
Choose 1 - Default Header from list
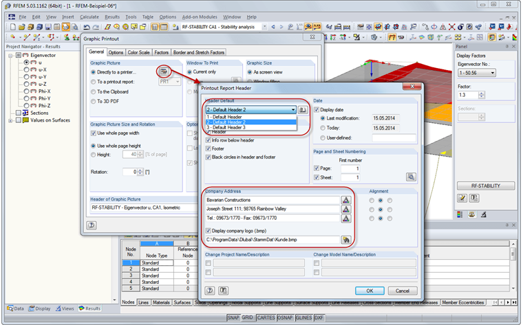point(251,117)
